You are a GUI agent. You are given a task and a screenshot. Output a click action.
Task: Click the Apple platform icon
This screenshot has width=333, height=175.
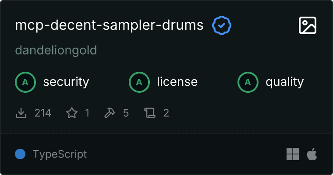312,154
